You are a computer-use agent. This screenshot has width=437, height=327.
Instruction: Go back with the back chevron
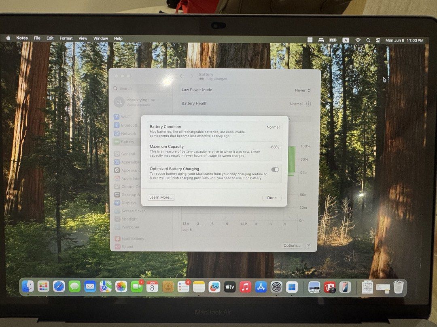[x=181, y=76]
